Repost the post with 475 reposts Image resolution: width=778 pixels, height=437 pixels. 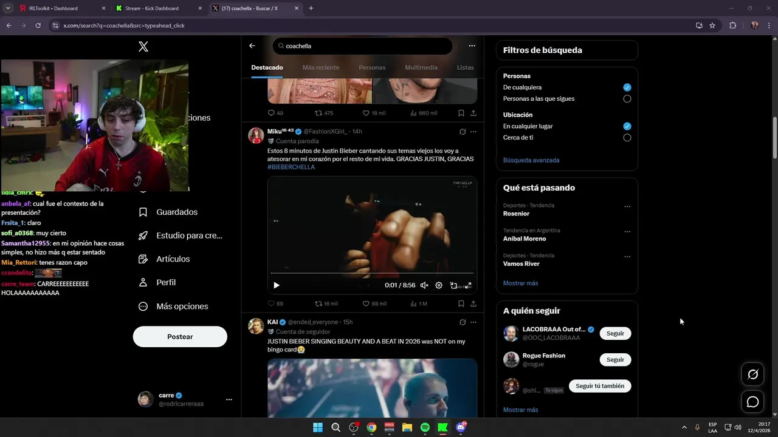[x=324, y=113]
